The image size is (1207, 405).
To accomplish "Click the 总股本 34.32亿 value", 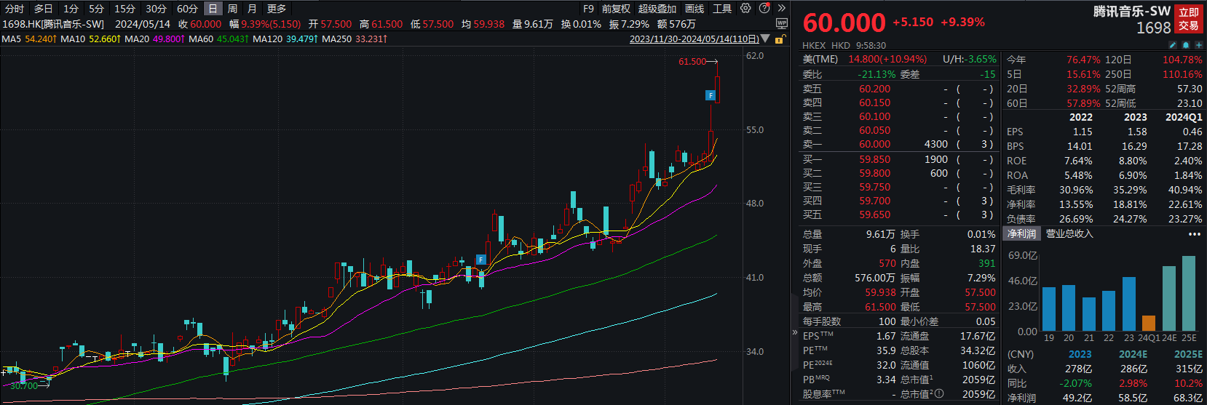I will tap(978, 350).
